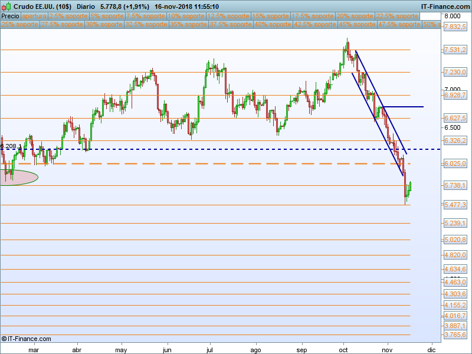The image size is (472, 354).
Task: Click the © IT-Finance.com copyright text
Action: [x=27, y=339]
